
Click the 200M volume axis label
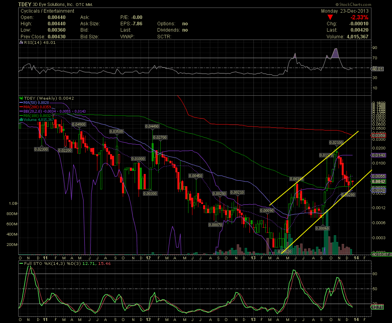[x=12, y=244]
